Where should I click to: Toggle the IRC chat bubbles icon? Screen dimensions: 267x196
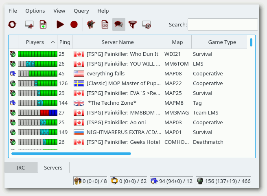pyautogui.click(x=118, y=24)
